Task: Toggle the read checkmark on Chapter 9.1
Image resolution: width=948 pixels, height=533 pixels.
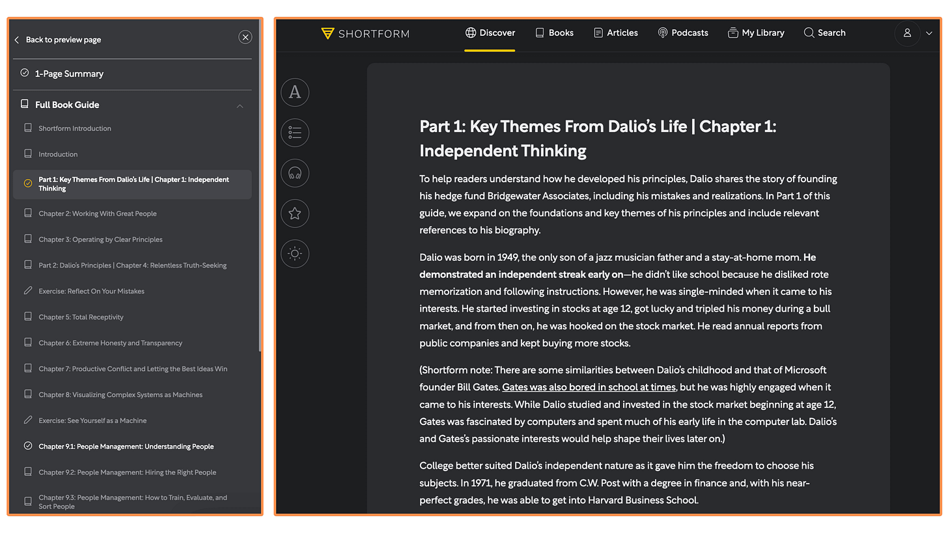Action: coord(27,446)
